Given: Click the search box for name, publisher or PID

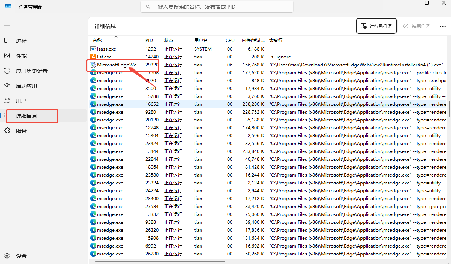Looking at the screenshot, I should (x=217, y=7).
